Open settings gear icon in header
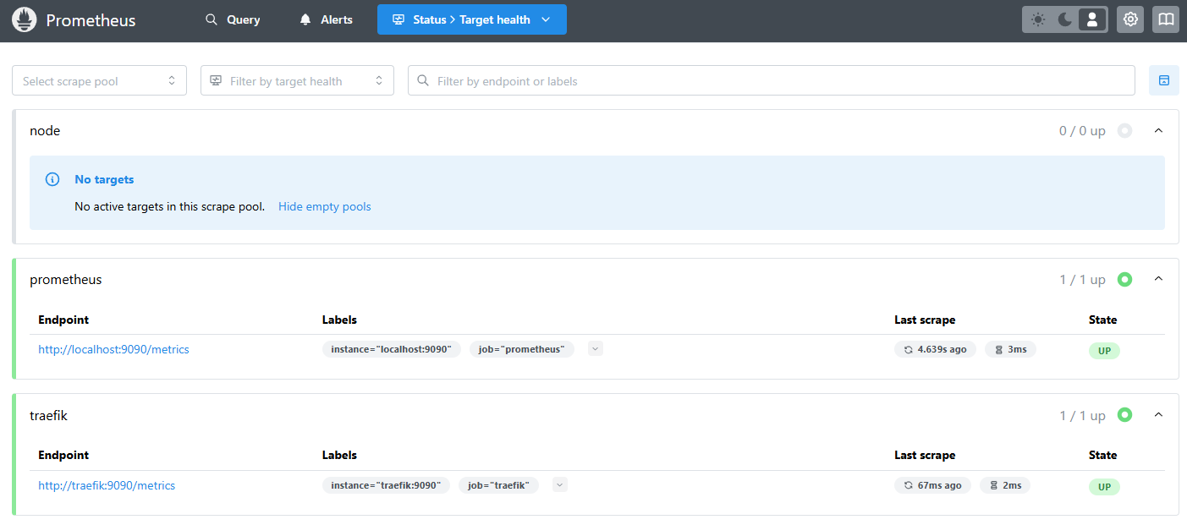1187x525 pixels. coord(1130,19)
